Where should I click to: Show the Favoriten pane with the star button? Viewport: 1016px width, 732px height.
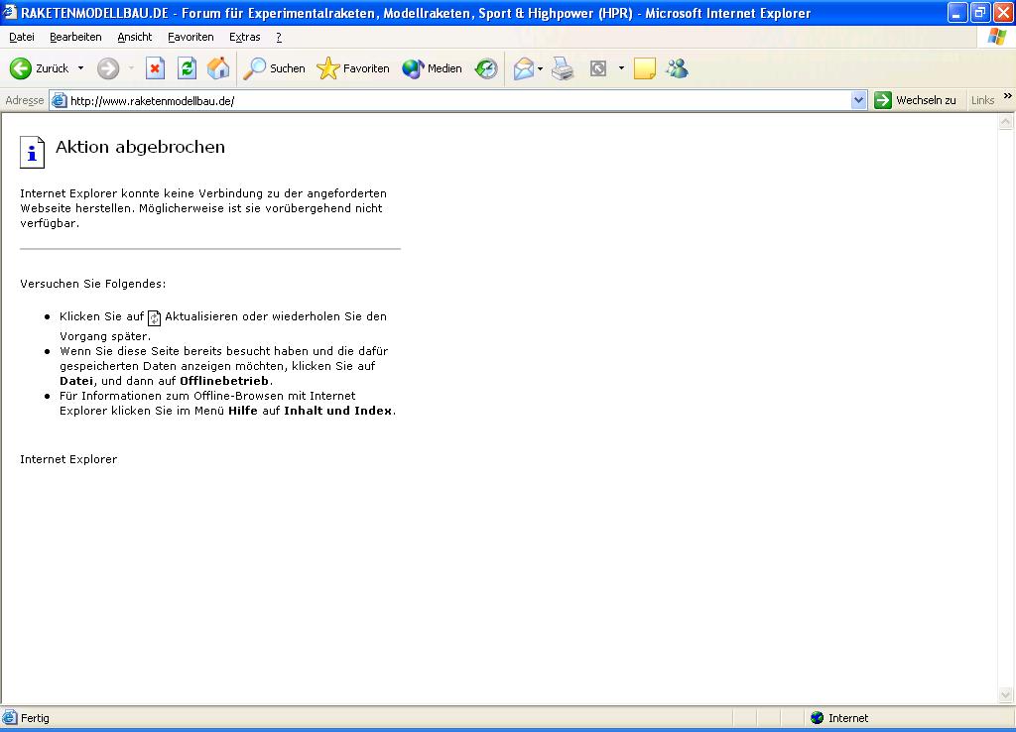(353, 68)
